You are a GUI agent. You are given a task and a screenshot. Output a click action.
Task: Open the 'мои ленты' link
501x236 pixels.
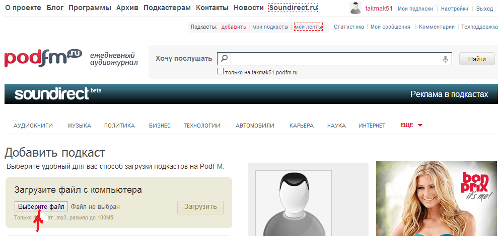click(x=308, y=27)
